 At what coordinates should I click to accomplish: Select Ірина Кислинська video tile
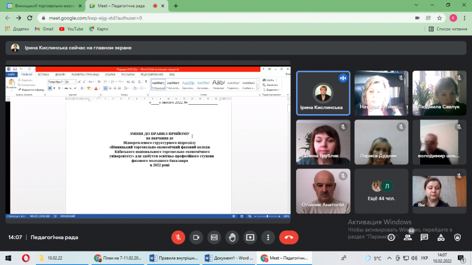point(323,93)
